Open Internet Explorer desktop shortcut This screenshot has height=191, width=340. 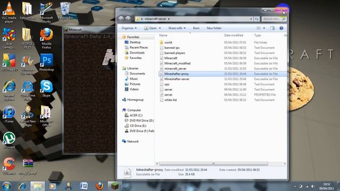9,90
